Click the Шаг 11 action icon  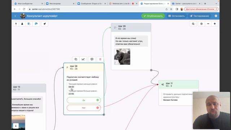tap(162, 84)
